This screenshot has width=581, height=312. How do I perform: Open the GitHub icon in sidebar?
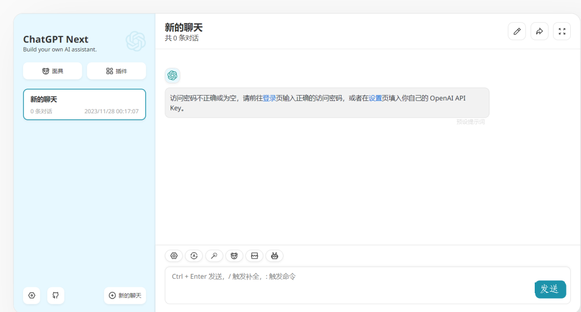tap(55, 295)
